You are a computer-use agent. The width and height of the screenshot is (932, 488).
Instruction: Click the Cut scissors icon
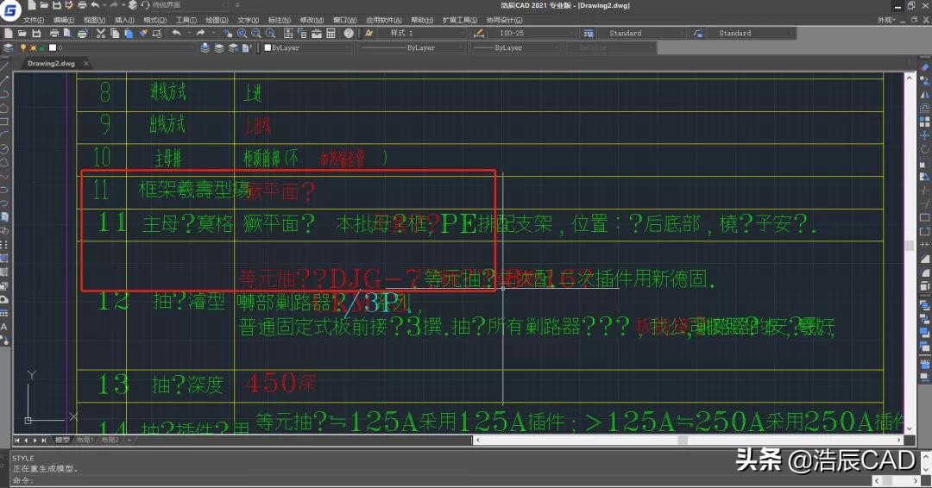tap(100, 34)
